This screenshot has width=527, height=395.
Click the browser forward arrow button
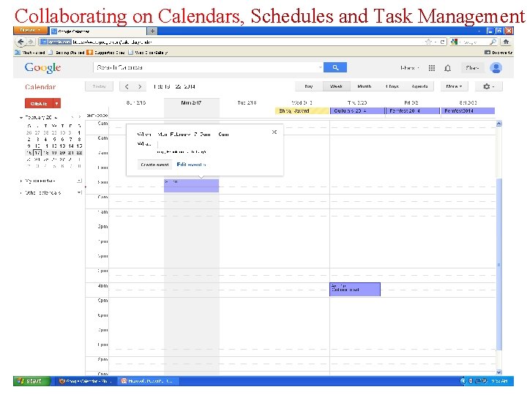[31, 42]
